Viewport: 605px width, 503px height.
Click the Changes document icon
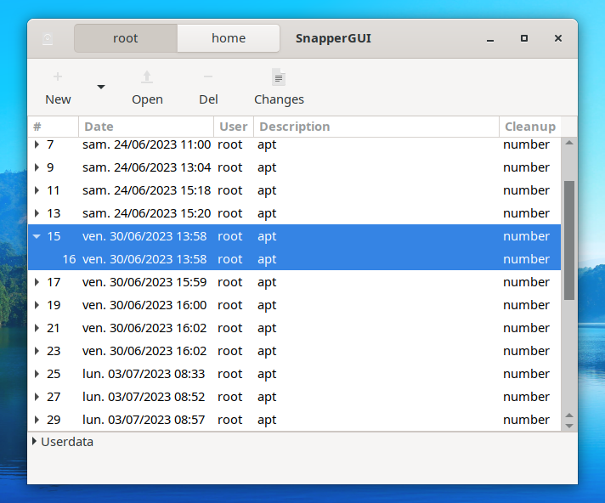(x=279, y=77)
